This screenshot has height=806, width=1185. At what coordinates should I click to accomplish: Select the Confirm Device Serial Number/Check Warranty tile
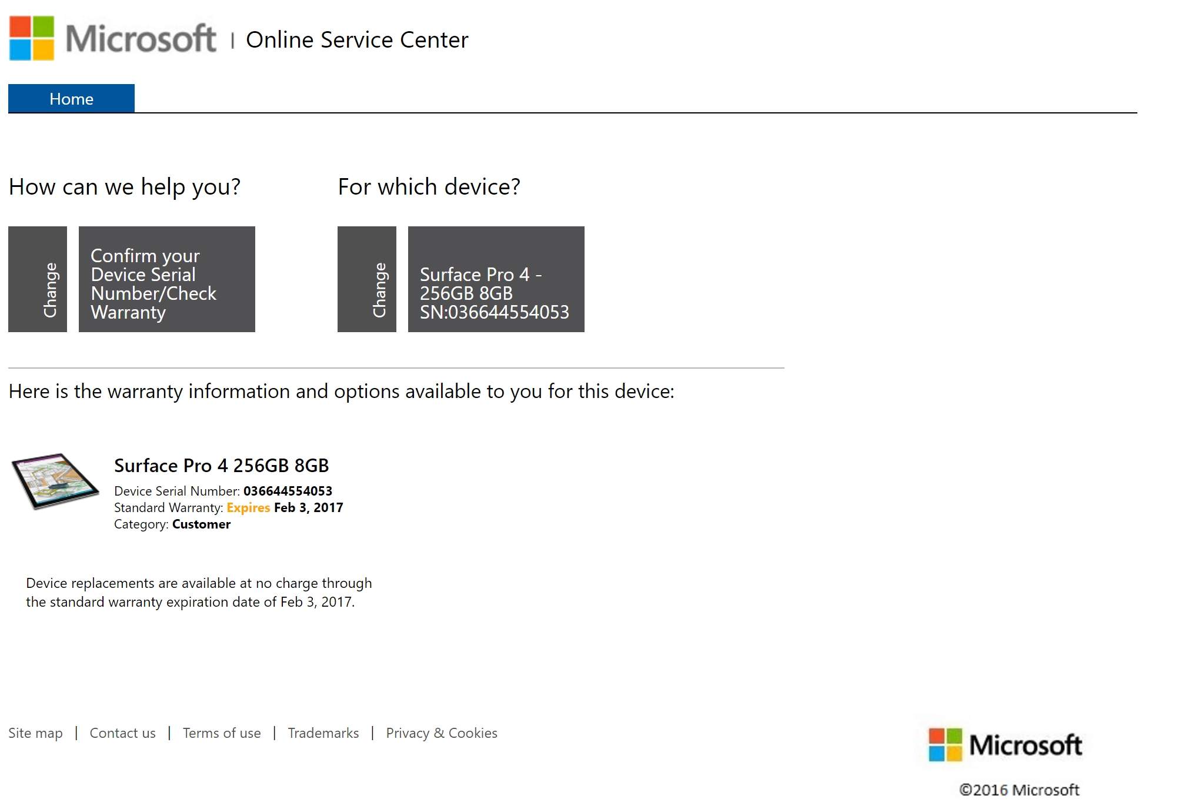click(167, 279)
